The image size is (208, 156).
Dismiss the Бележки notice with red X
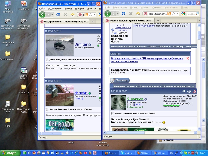(188, 58)
